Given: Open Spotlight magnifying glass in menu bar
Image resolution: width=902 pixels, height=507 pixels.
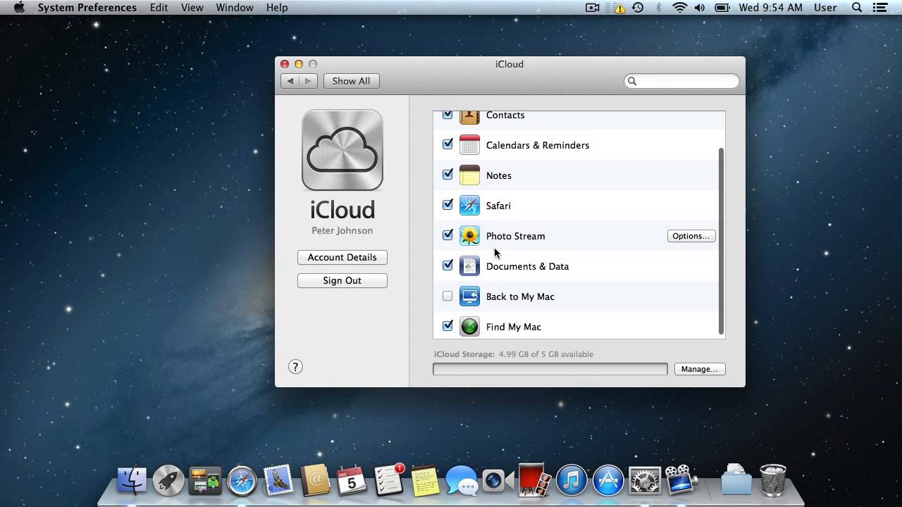Looking at the screenshot, I should (x=857, y=8).
